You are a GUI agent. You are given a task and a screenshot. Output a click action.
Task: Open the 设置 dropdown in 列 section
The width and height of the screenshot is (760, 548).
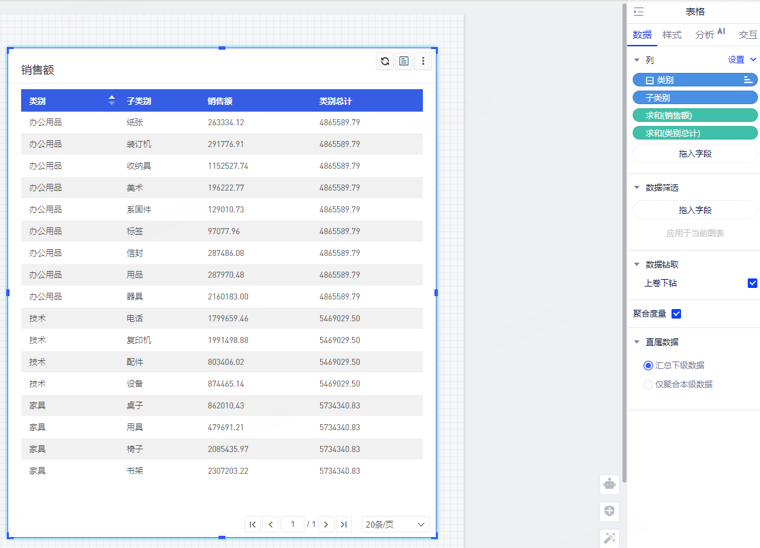(742, 60)
